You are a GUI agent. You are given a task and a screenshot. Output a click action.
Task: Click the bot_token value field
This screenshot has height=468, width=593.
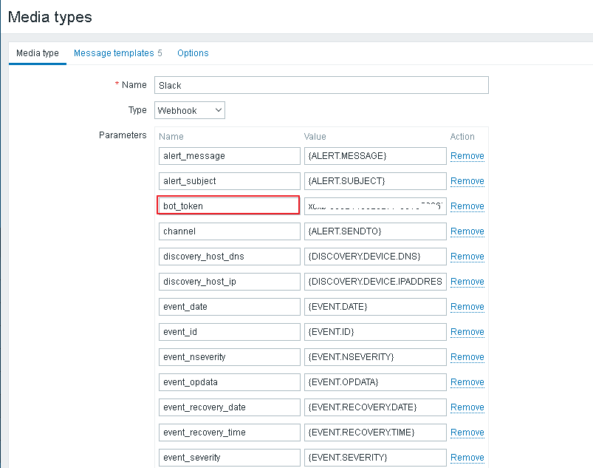click(375, 206)
